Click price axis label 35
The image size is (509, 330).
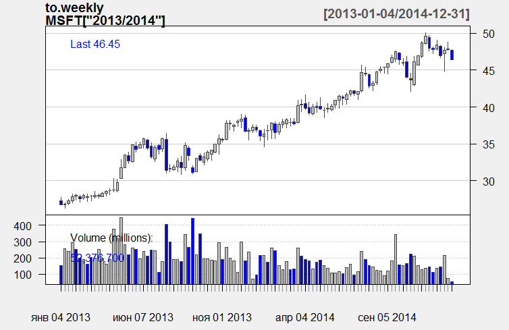489,144
